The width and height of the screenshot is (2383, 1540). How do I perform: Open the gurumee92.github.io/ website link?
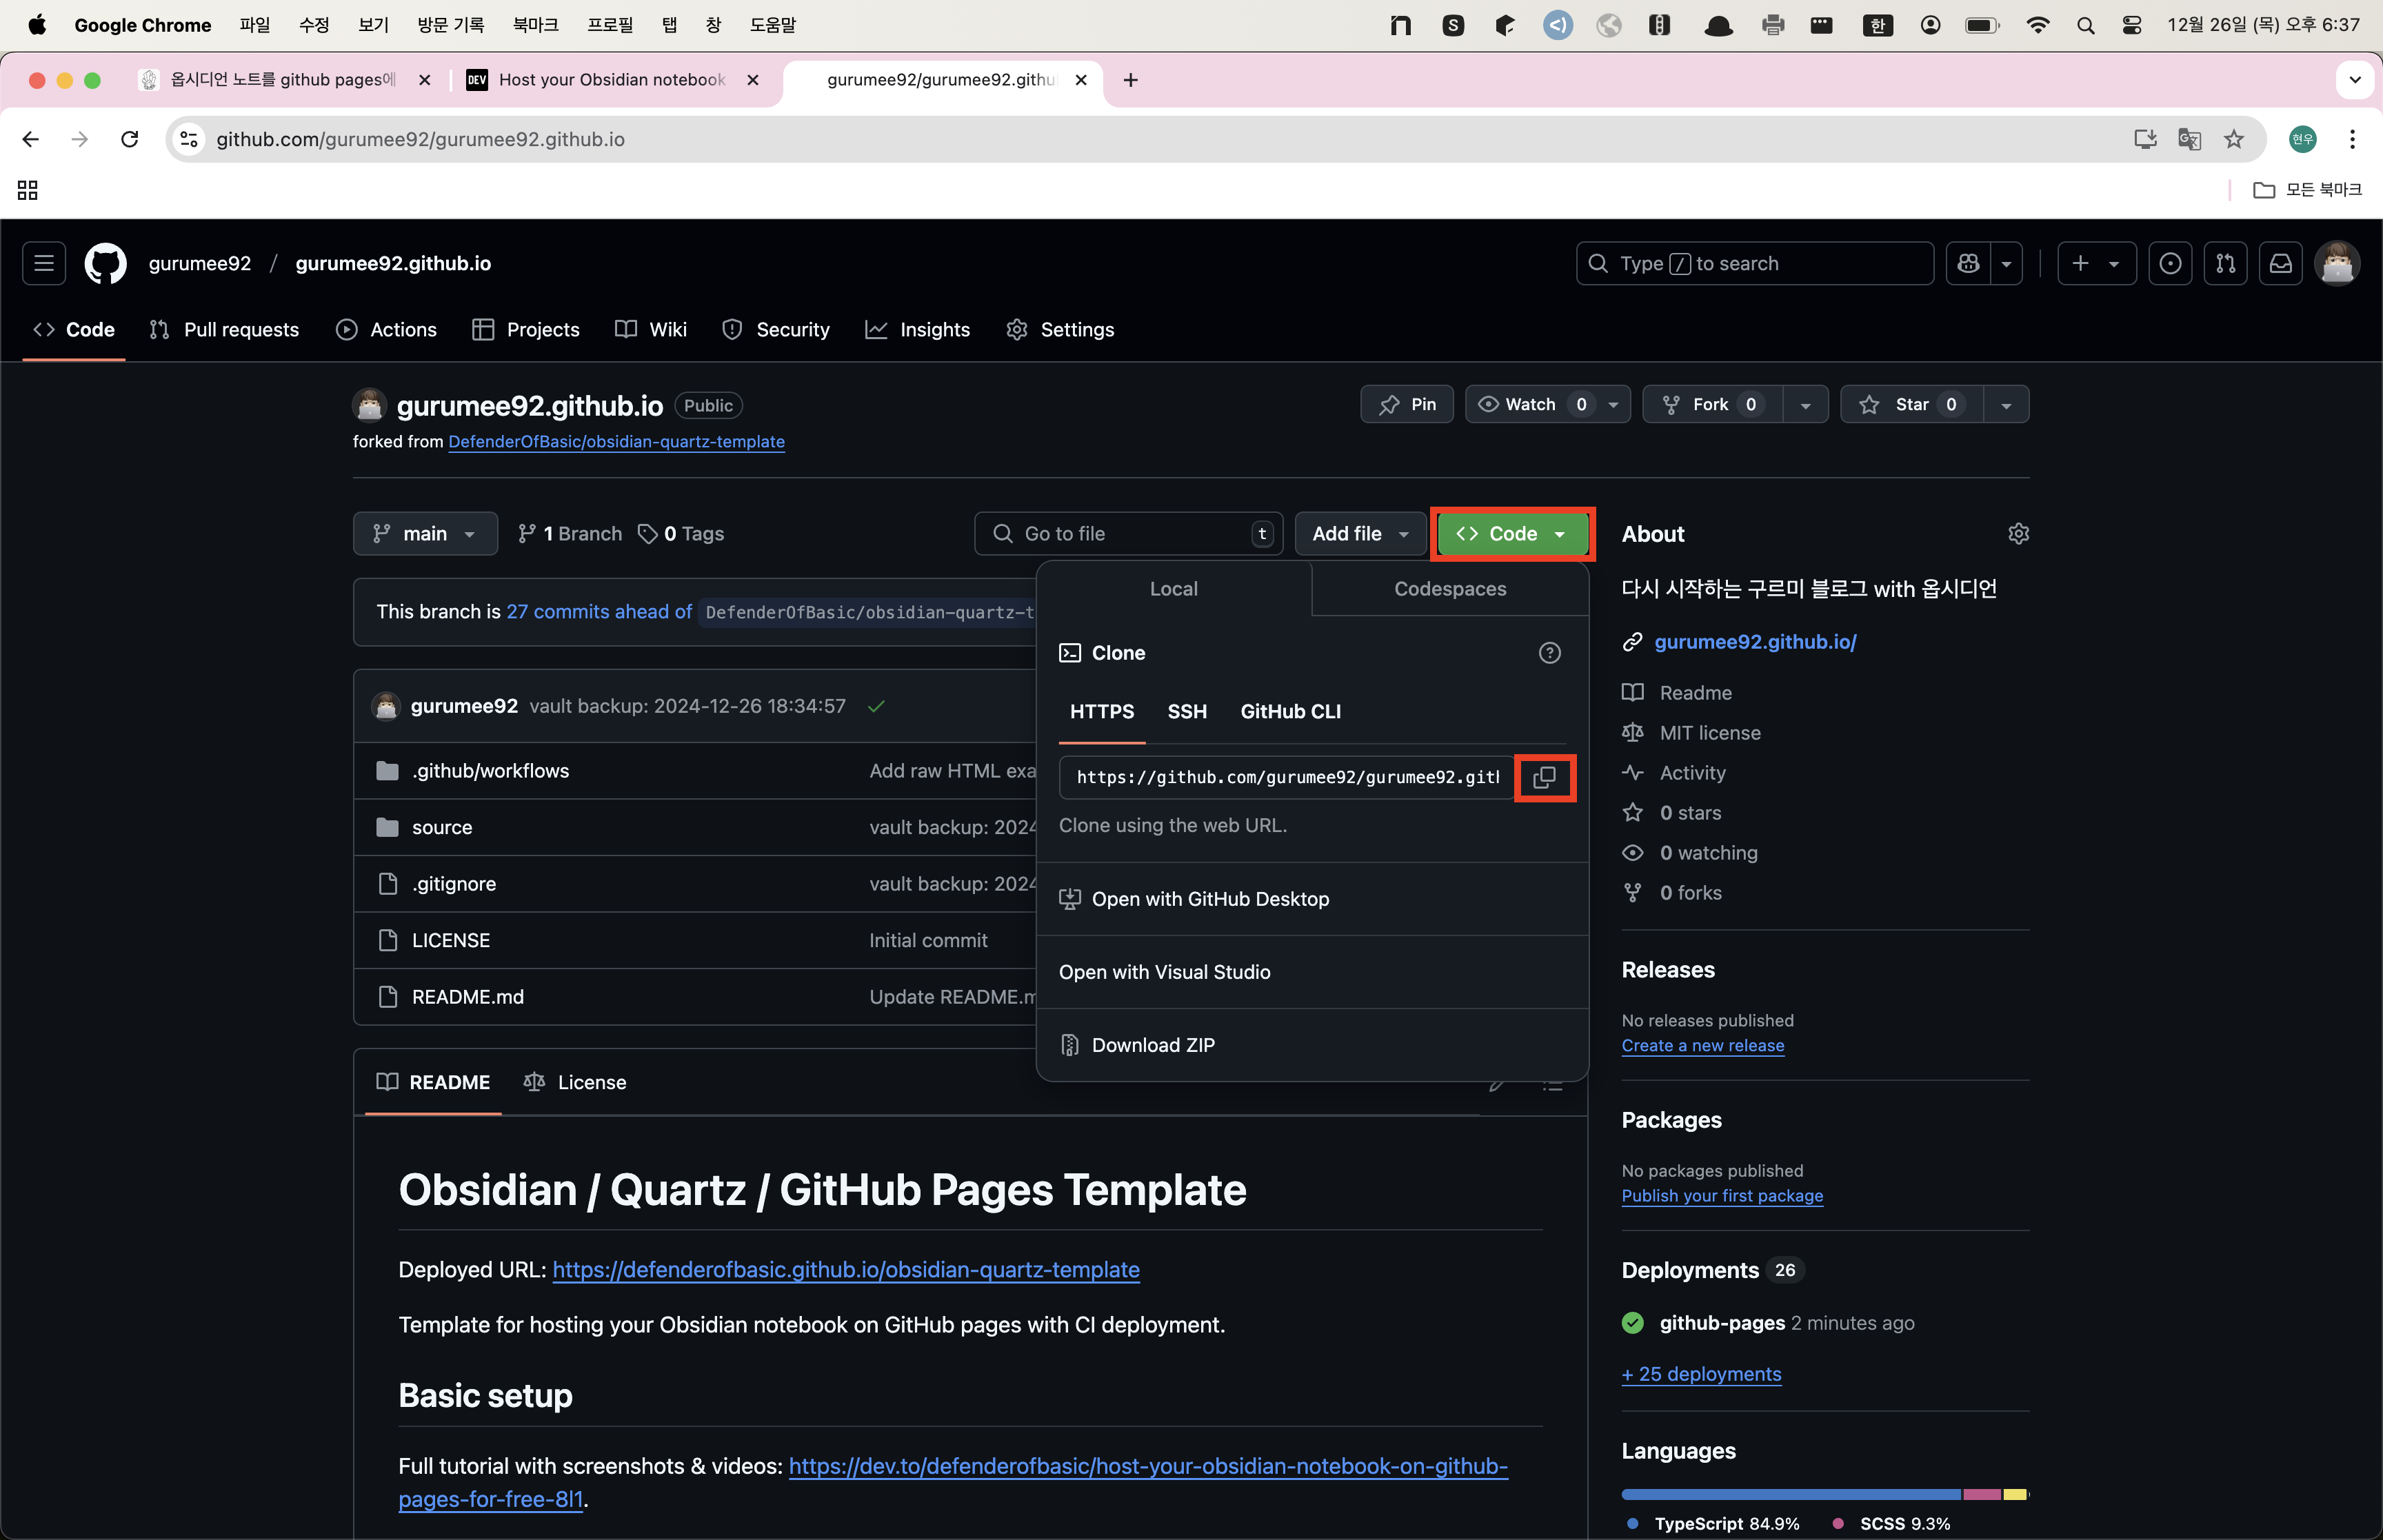(x=1755, y=642)
